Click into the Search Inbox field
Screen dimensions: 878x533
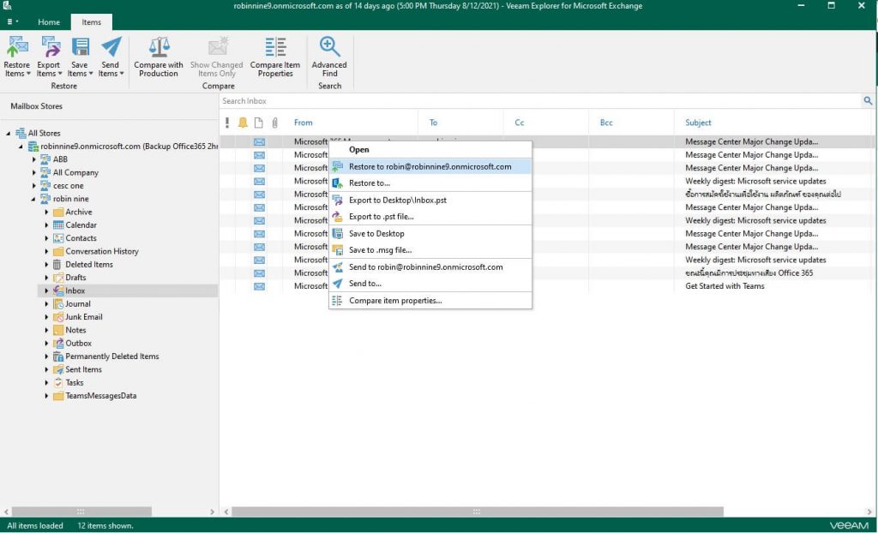point(540,101)
